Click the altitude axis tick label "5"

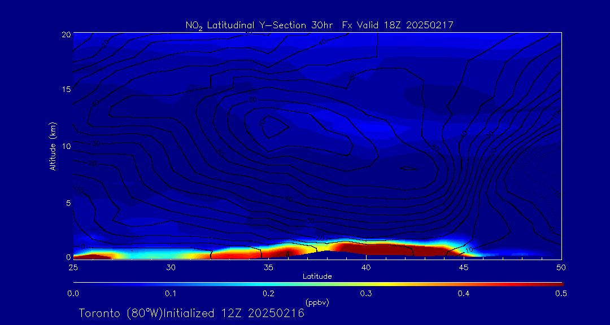pyautogui.click(x=68, y=203)
